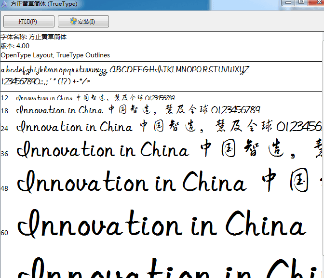
Task: Click the digits and punctuation sample line
Action: pyautogui.click(x=45, y=81)
